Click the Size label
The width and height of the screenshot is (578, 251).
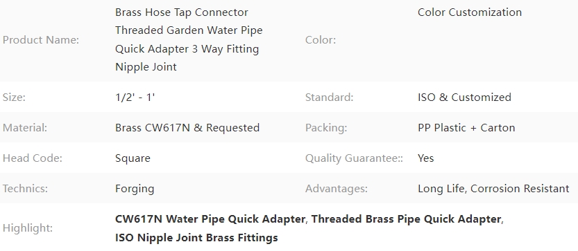tap(14, 97)
